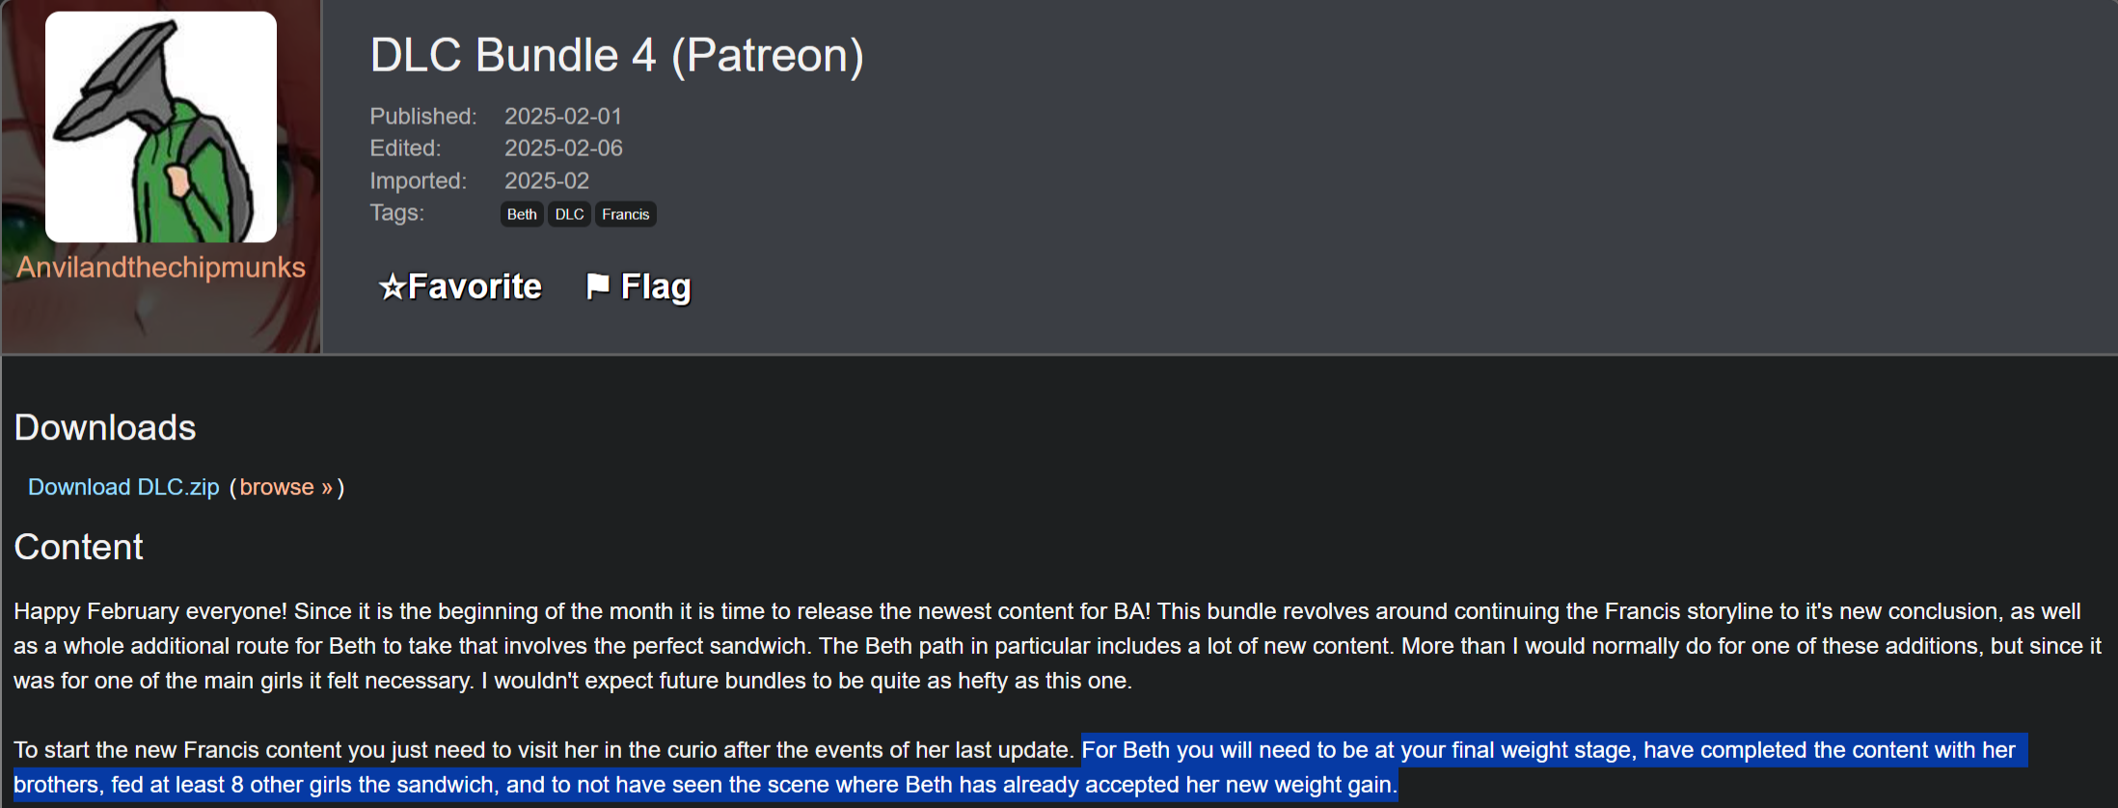2118x808 pixels.
Task: Click the Content section heading
Action: [x=78, y=547]
